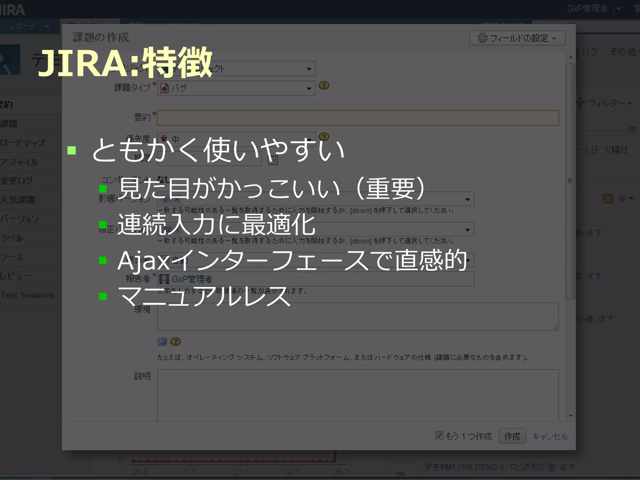
Task: Click into the 説明 description text area
Action: 358,395
